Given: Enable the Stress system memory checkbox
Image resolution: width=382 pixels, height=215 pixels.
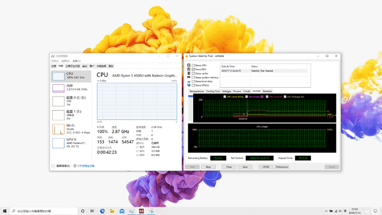Looking at the screenshot, I should (x=193, y=77).
